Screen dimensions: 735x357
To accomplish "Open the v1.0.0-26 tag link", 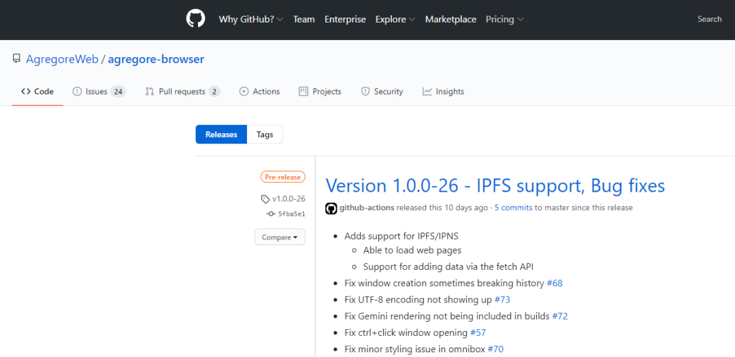I will click(289, 199).
